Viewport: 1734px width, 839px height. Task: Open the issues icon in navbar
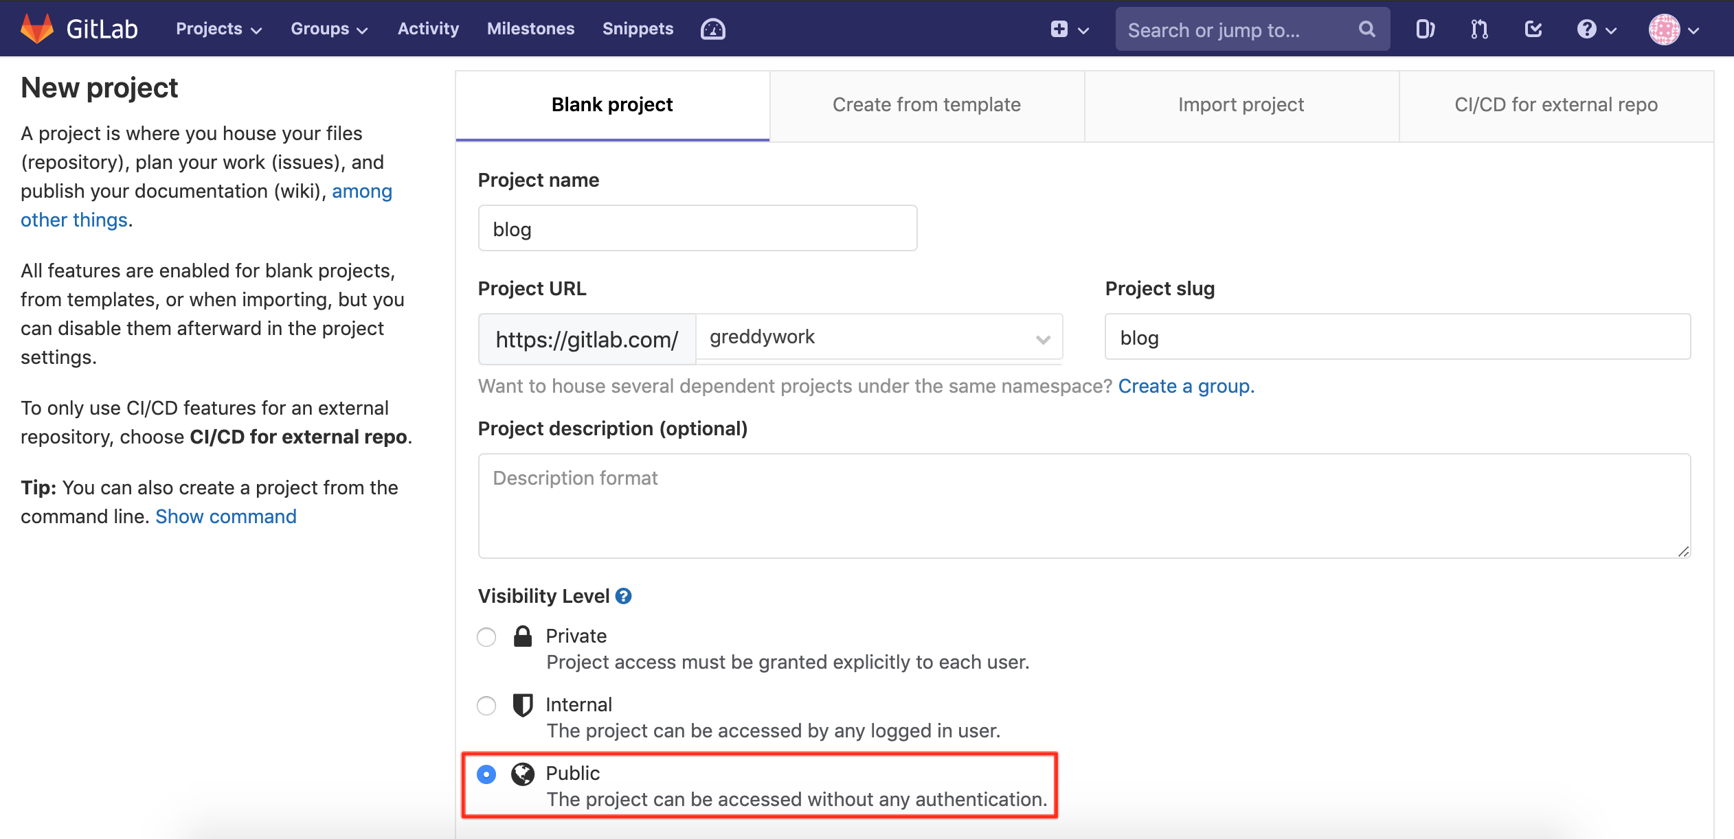(1425, 29)
